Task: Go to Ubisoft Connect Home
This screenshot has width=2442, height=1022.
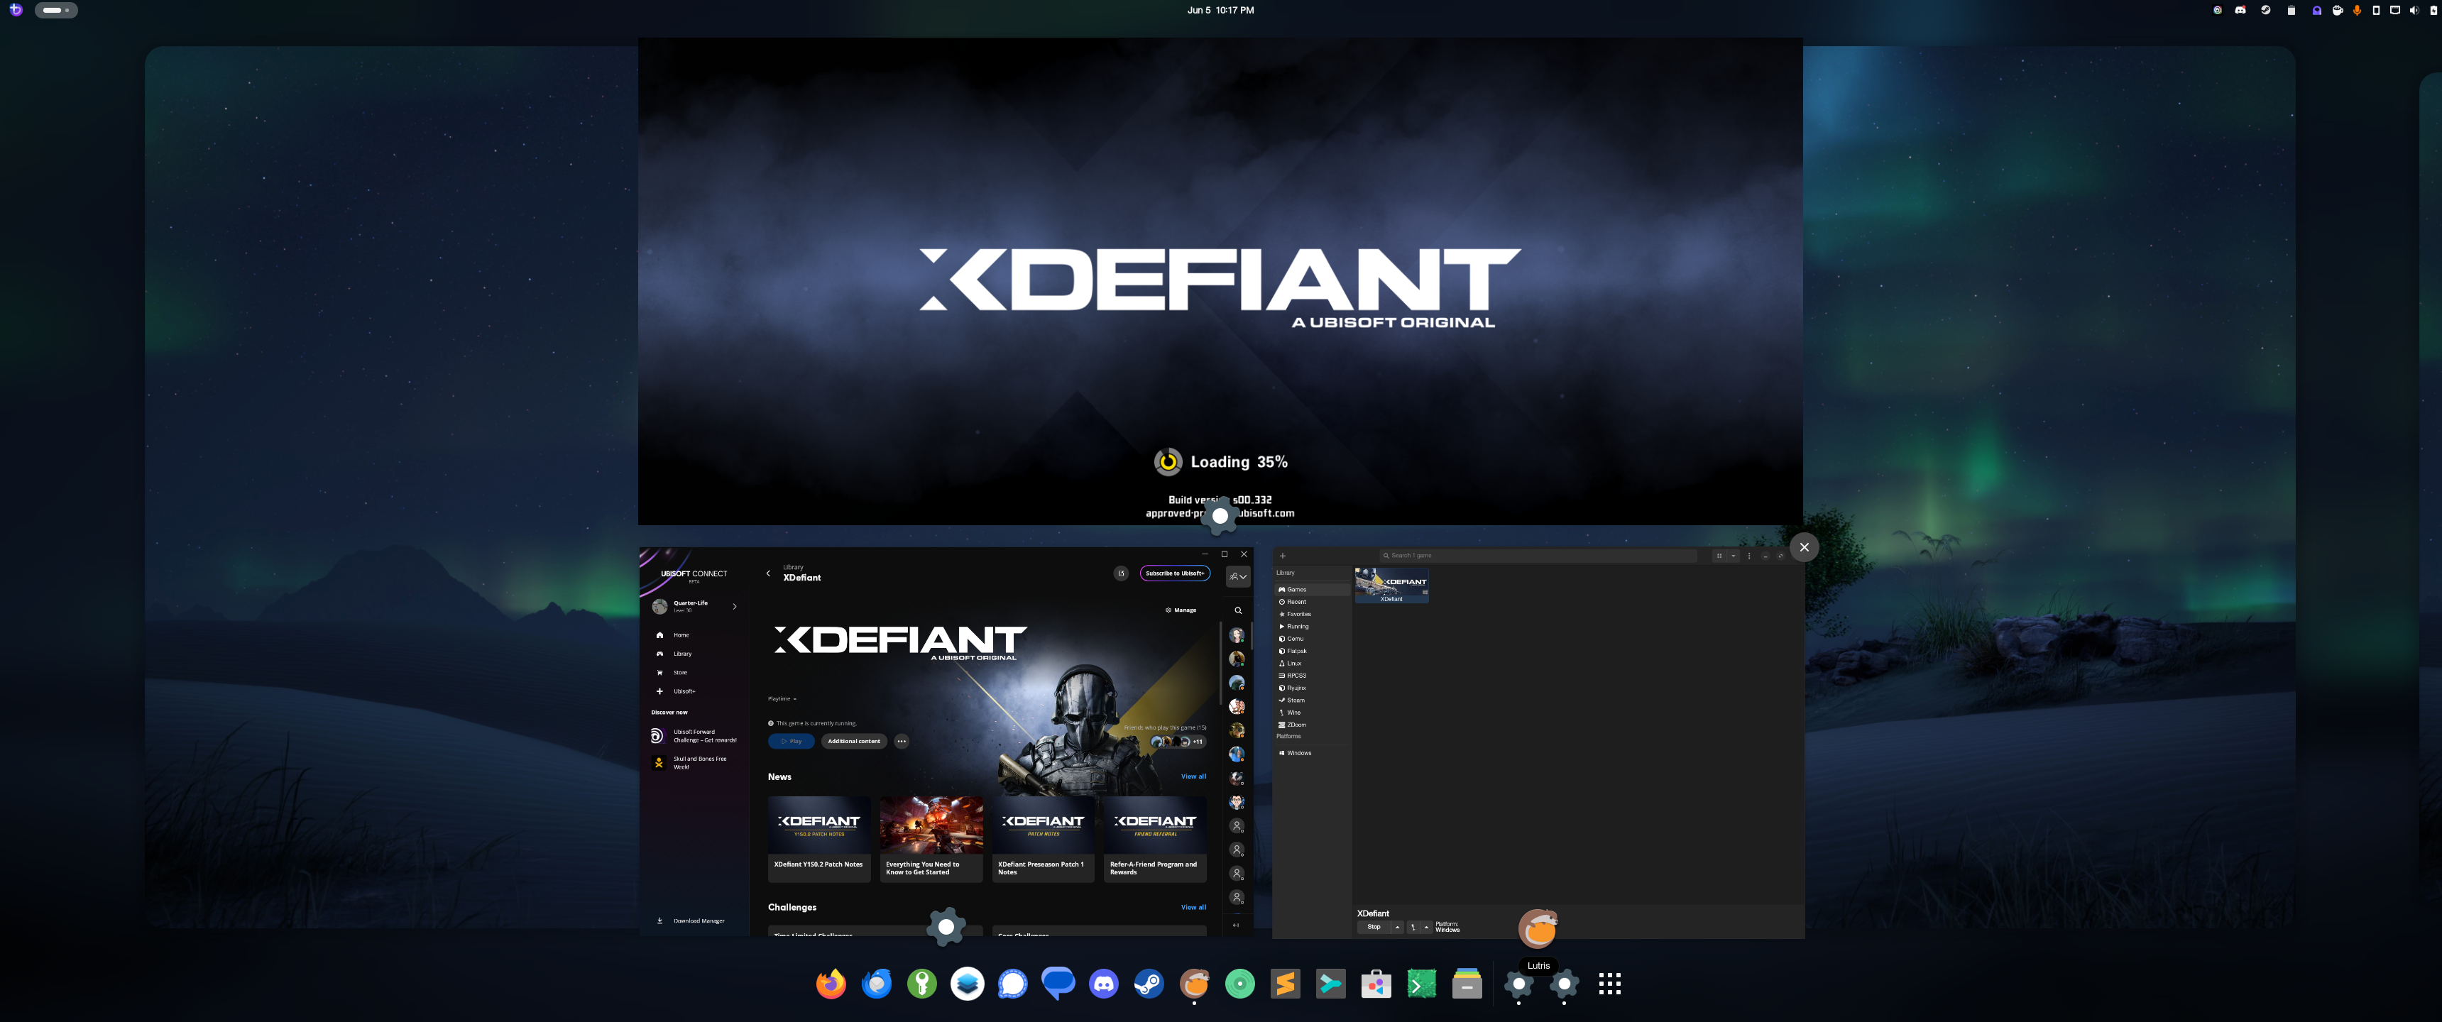Action: [x=681, y=635]
